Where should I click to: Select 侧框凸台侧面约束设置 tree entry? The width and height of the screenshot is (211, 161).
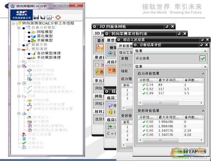click(x=53, y=109)
